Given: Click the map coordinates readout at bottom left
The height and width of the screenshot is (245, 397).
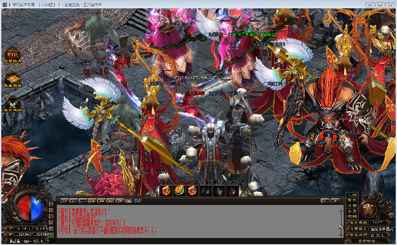Looking at the screenshot, I should [x=27, y=241].
